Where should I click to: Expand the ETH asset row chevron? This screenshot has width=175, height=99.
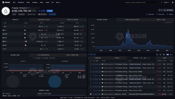[7, 41]
